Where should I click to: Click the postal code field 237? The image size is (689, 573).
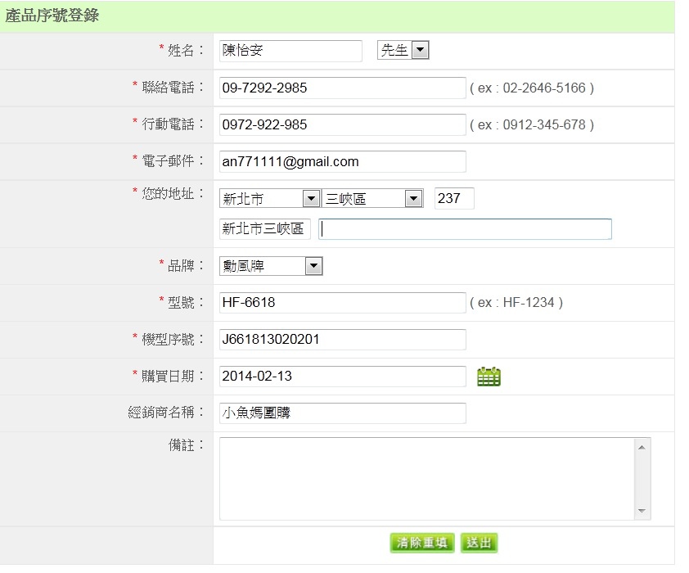[454, 198]
